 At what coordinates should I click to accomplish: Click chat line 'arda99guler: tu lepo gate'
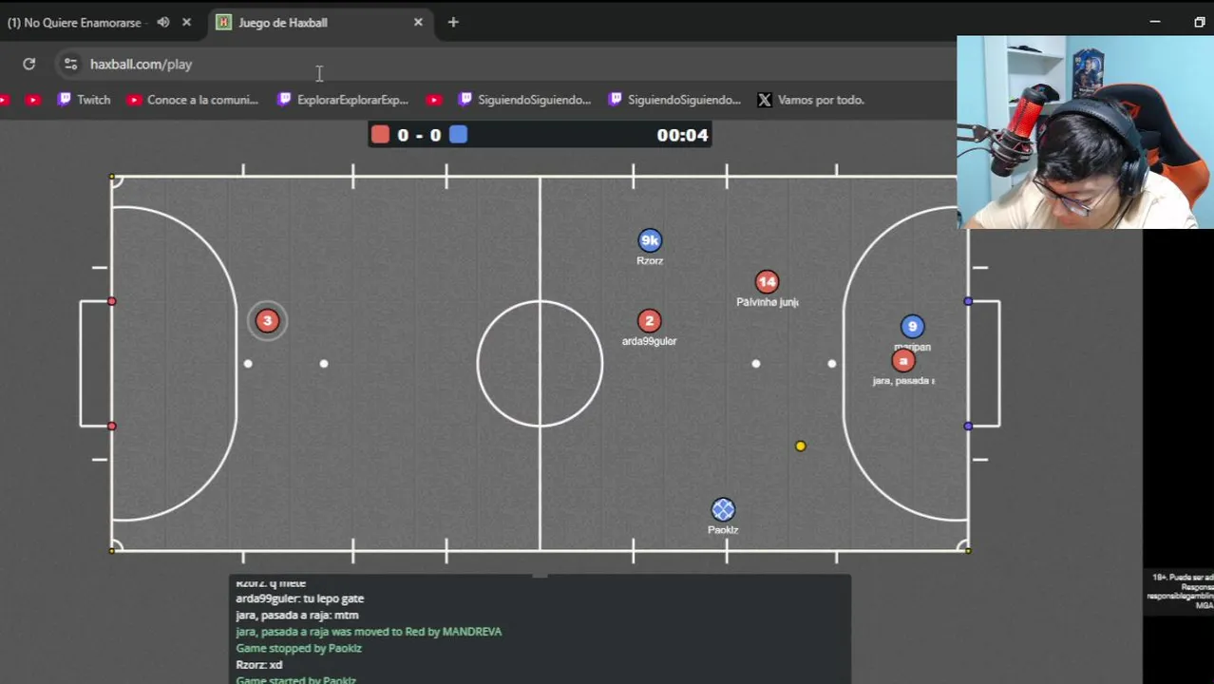pyautogui.click(x=299, y=598)
